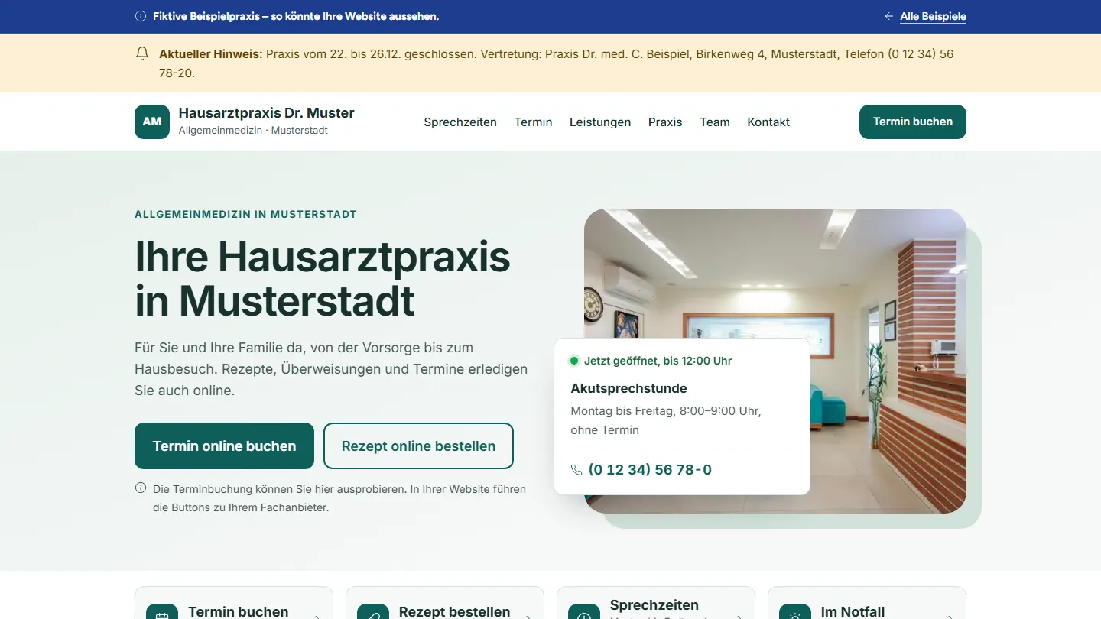Open the Sprechzeiten quick card
This screenshot has height=619, width=1101.
coord(656,603)
